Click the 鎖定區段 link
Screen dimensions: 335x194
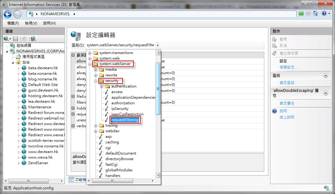pyautogui.click(x=287, y=83)
